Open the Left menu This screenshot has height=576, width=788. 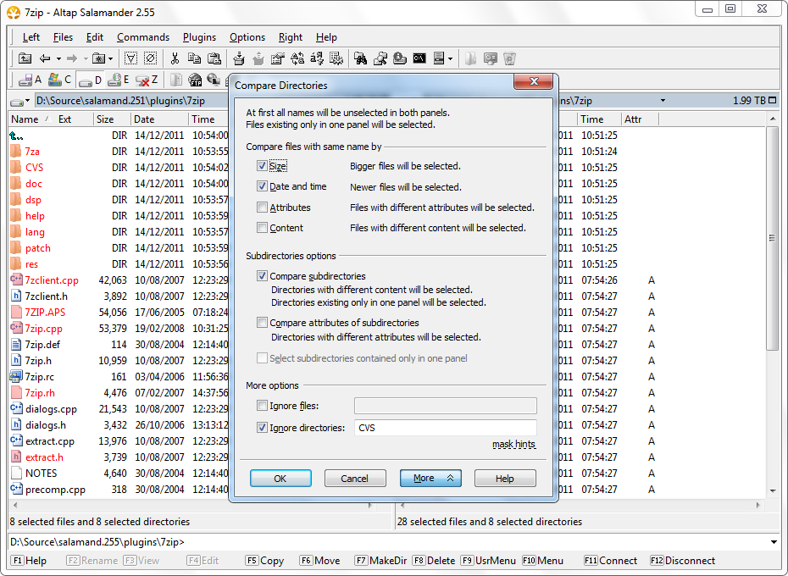click(31, 37)
